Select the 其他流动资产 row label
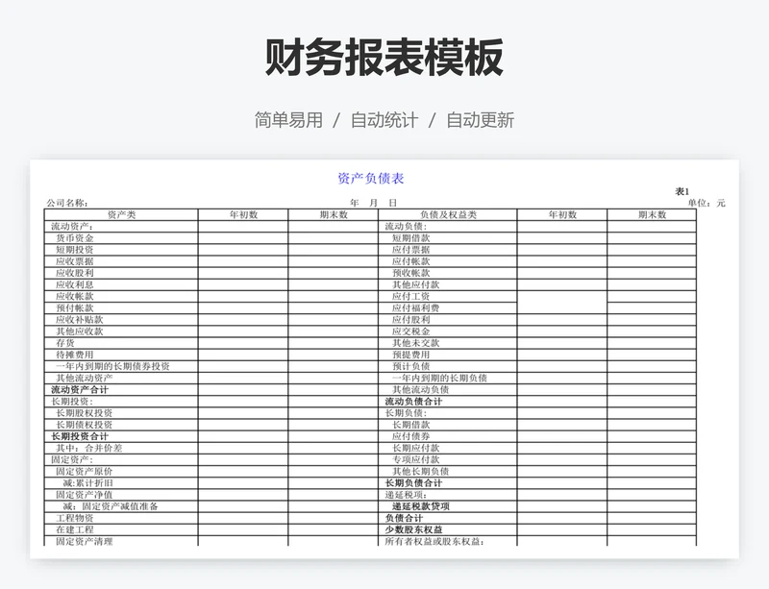 (x=85, y=379)
